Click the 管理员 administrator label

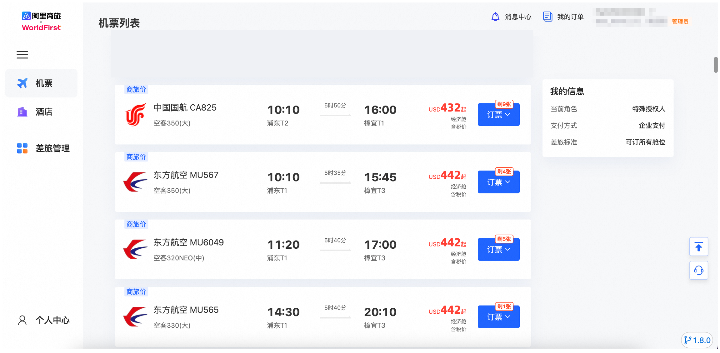click(680, 22)
